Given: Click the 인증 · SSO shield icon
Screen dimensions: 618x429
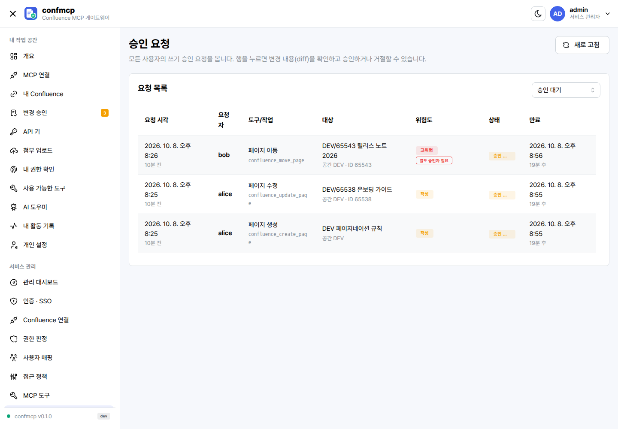Looking at the screenshot, I should tap(14, 301).
